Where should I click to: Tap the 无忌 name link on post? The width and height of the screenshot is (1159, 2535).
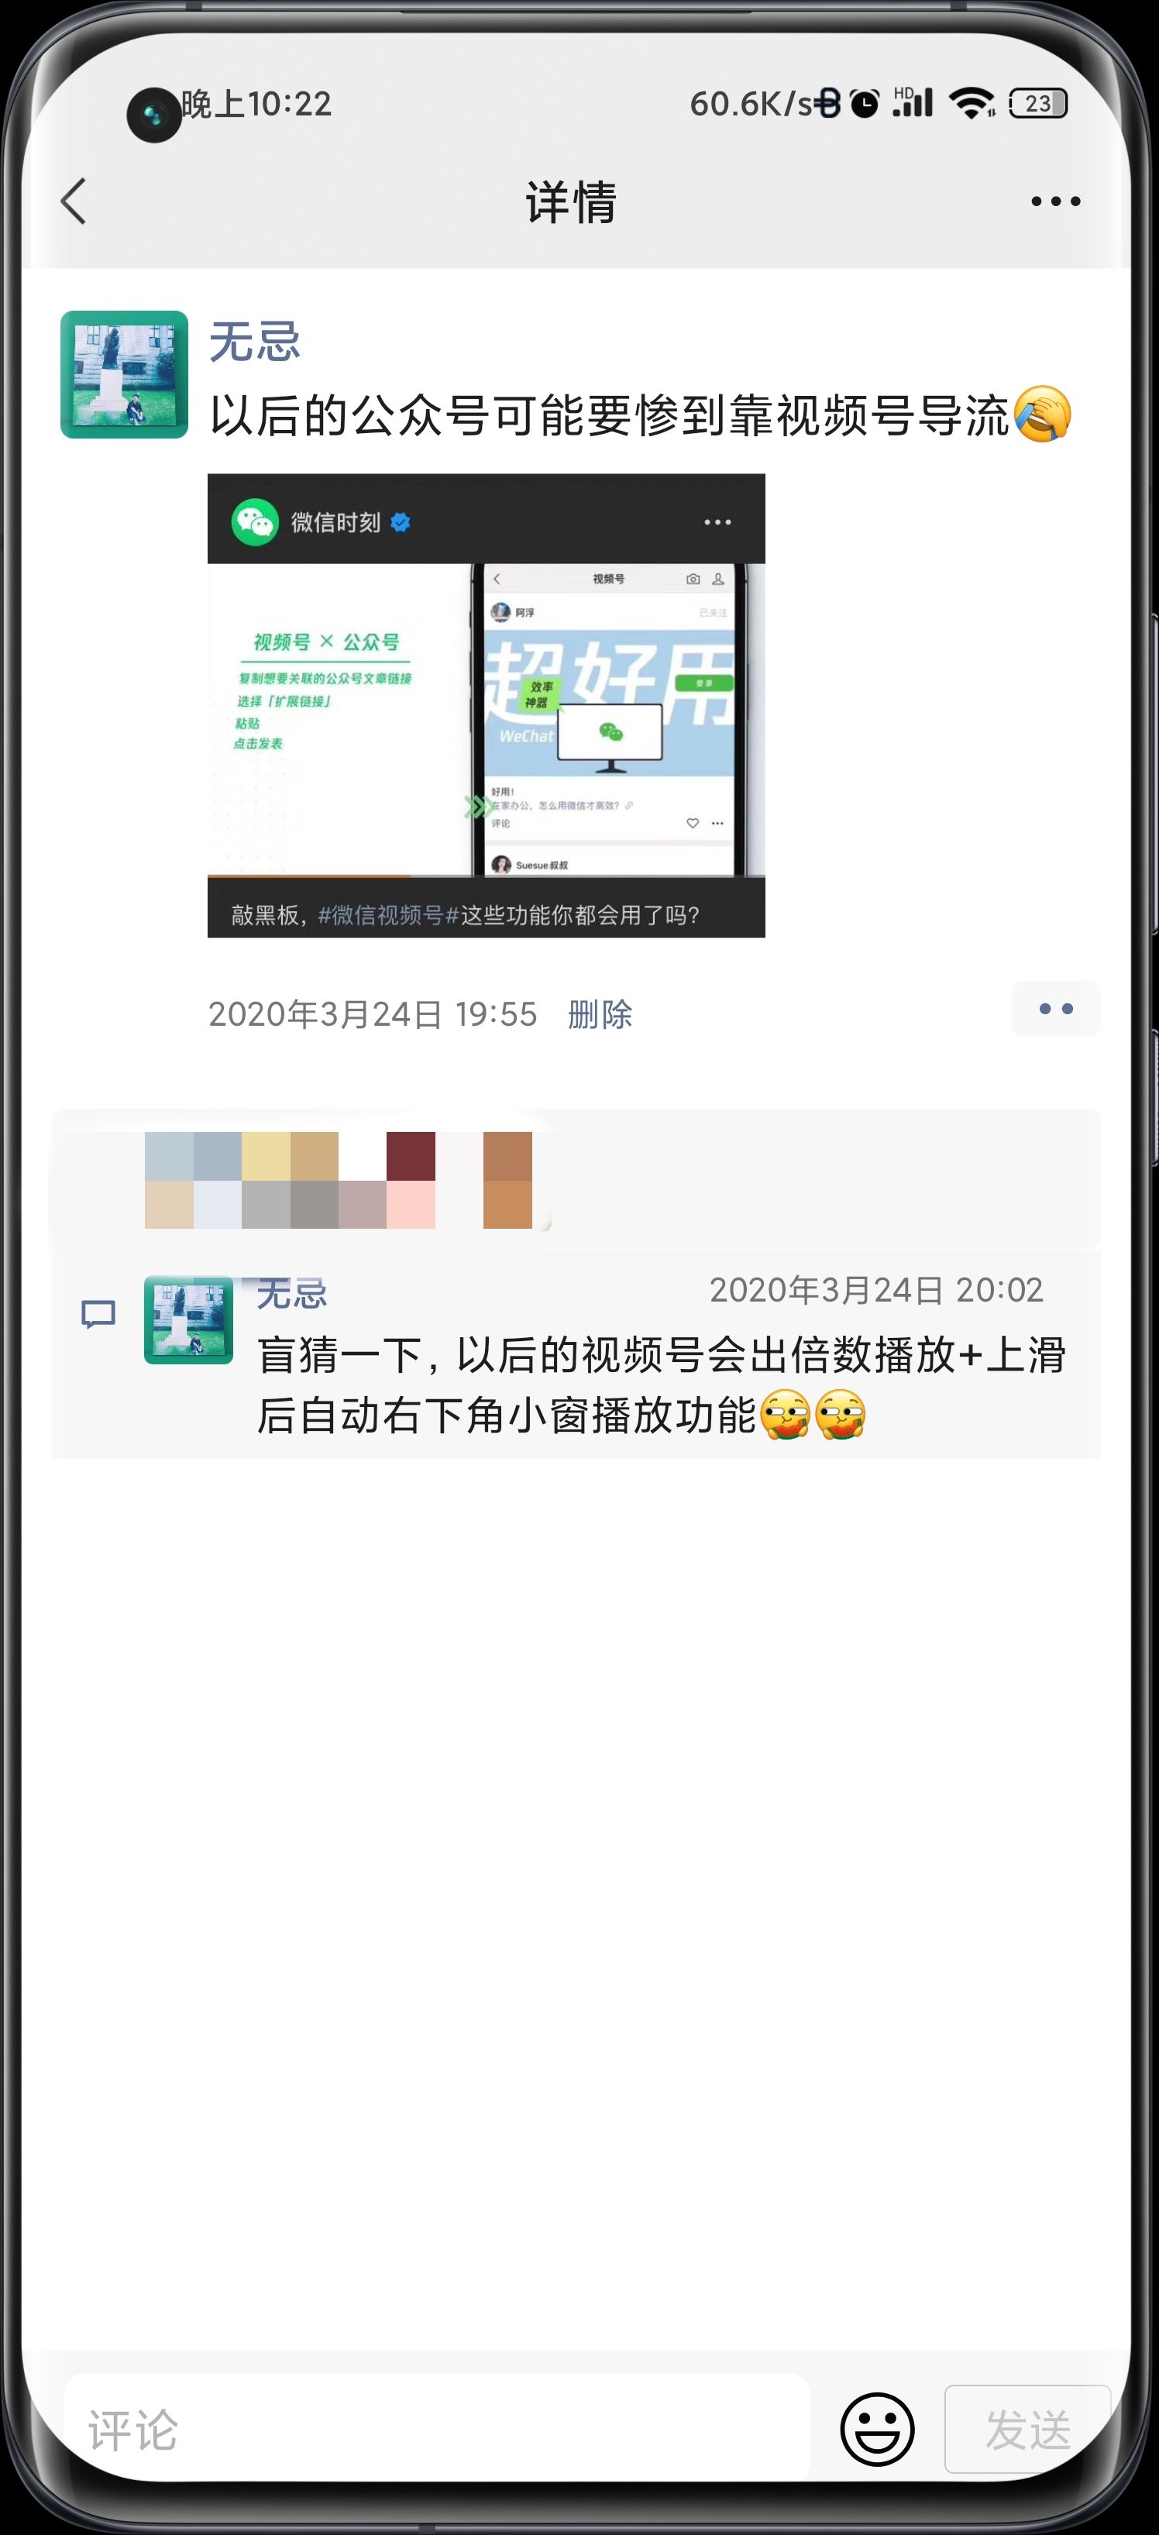pos(255,342)
